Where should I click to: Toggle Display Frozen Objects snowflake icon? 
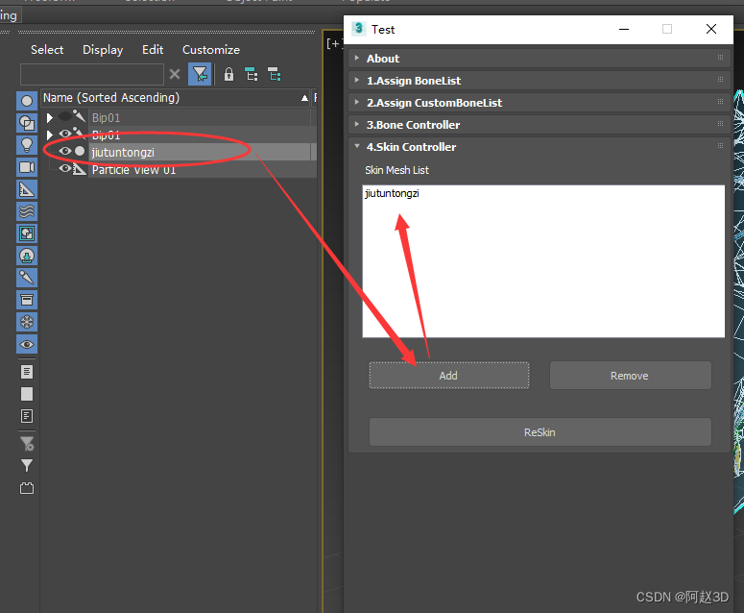[x=27, y=322]
